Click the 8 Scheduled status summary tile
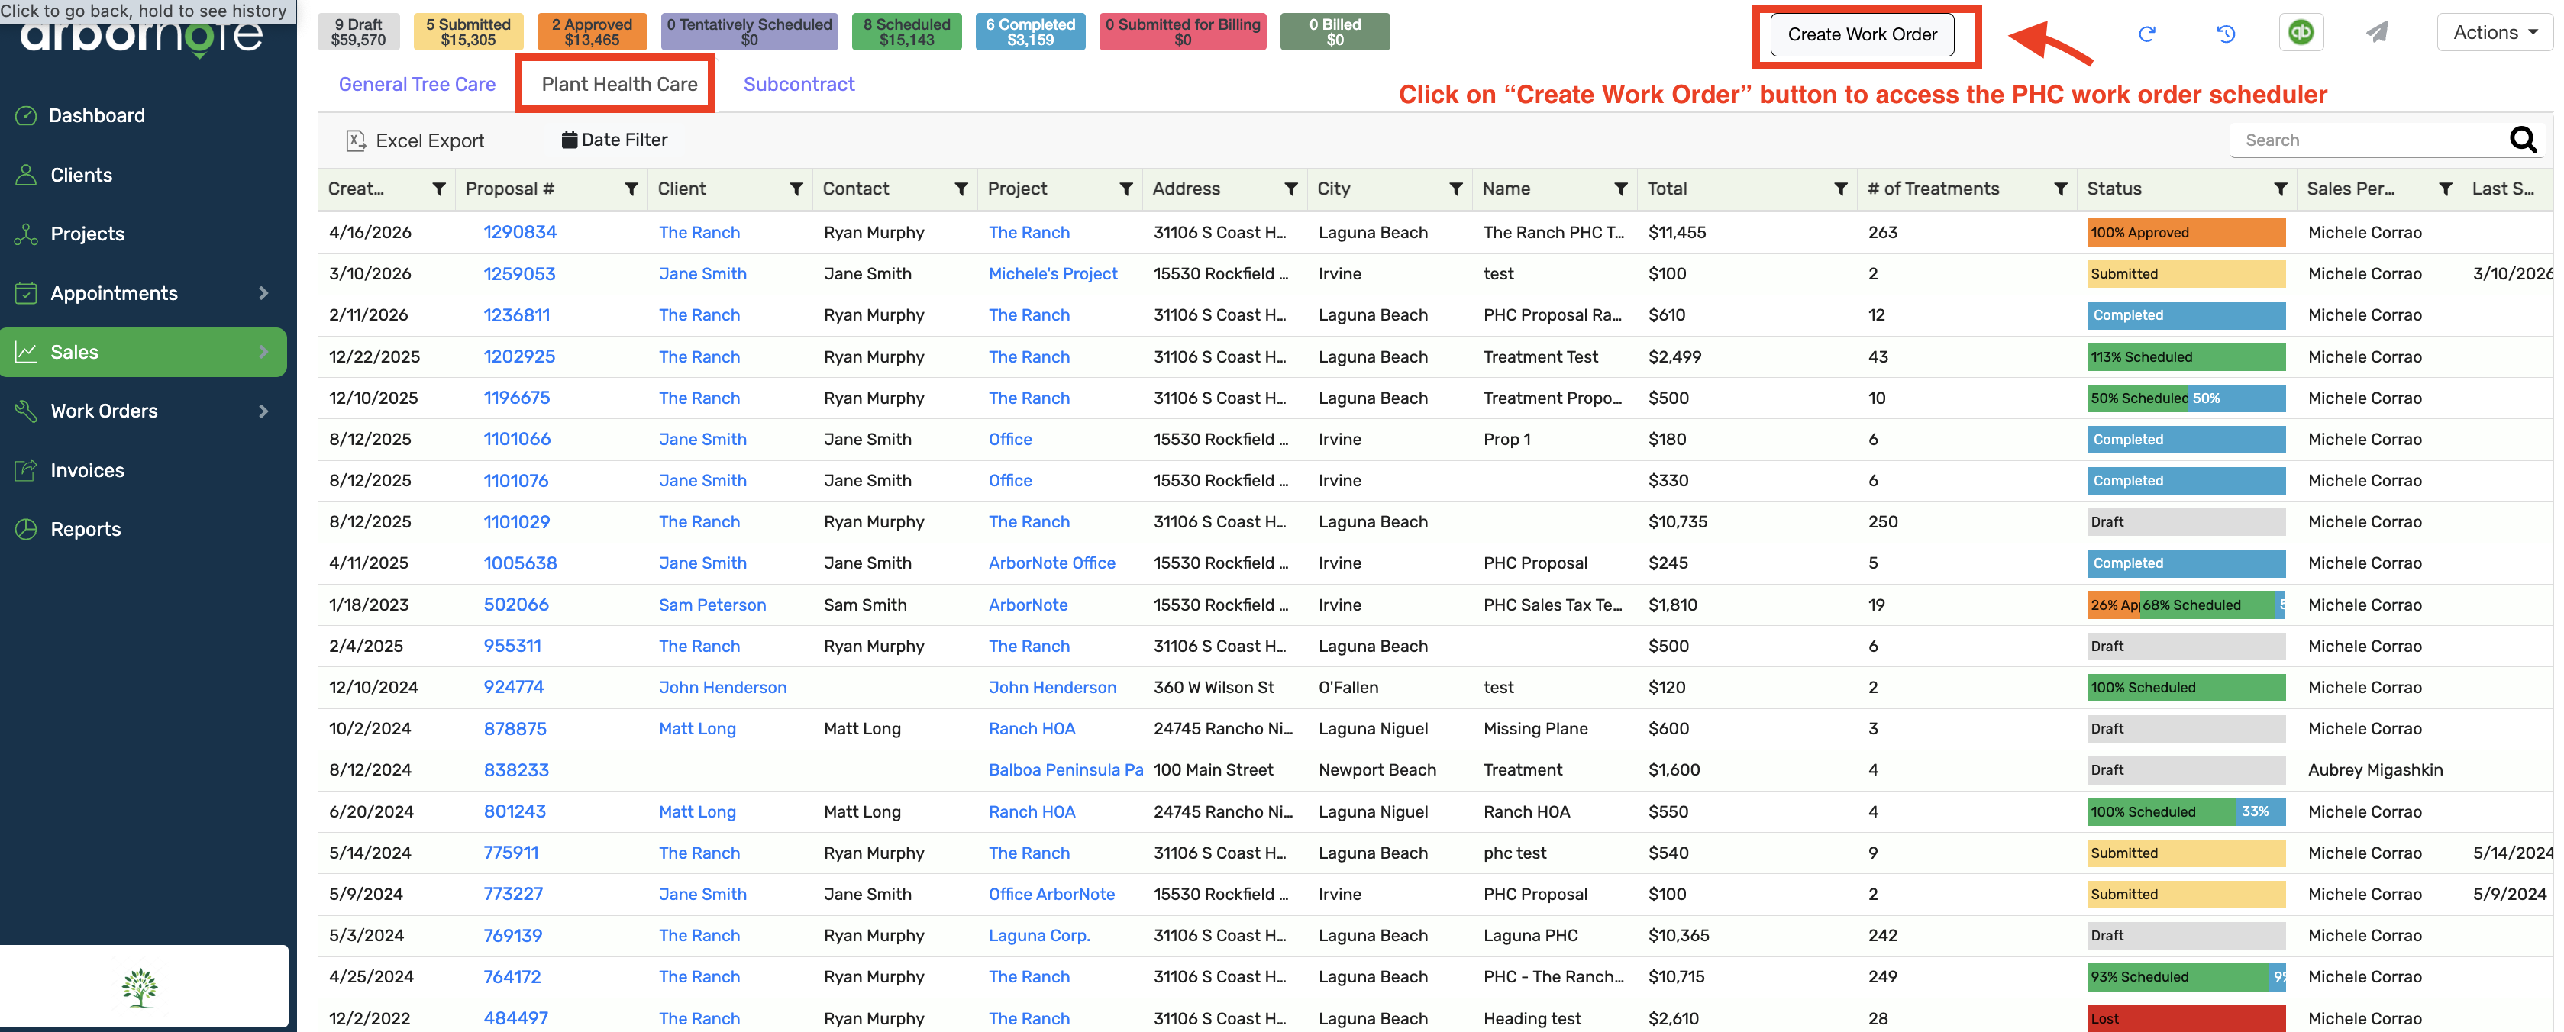Image resolution: width=2564 pixels, height=1032 pixels. tap(906, 31)
